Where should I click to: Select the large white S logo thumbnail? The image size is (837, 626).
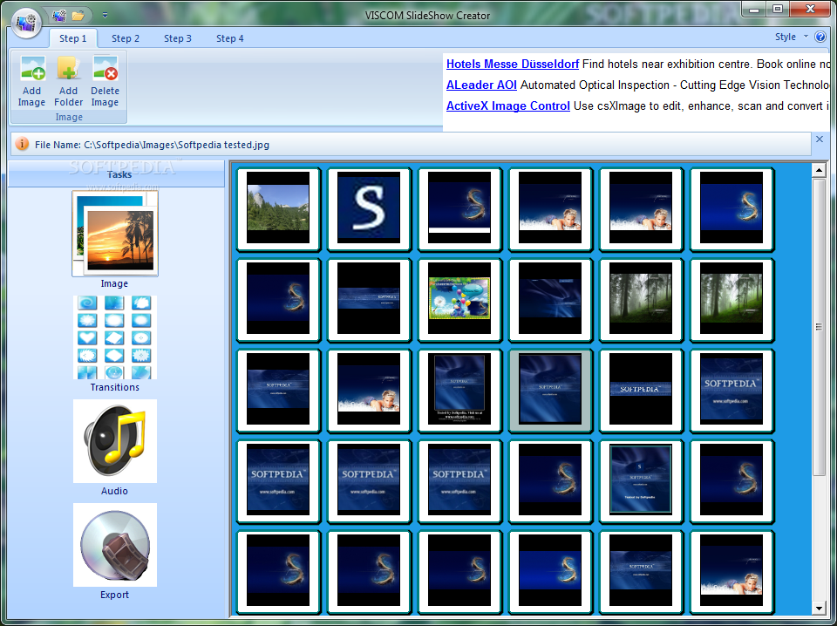[369, 208]
